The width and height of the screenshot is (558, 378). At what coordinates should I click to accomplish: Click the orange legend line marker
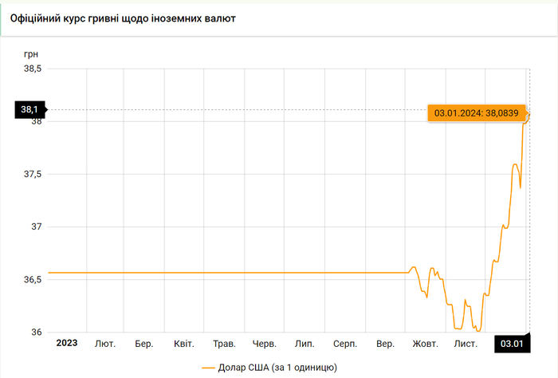point(209,368)
